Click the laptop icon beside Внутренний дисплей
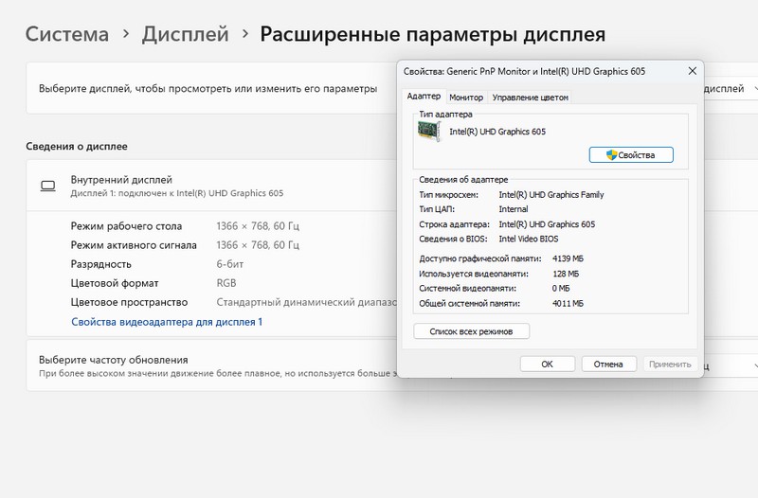Screen dimensions: 758x498 (x=47, y=186)
